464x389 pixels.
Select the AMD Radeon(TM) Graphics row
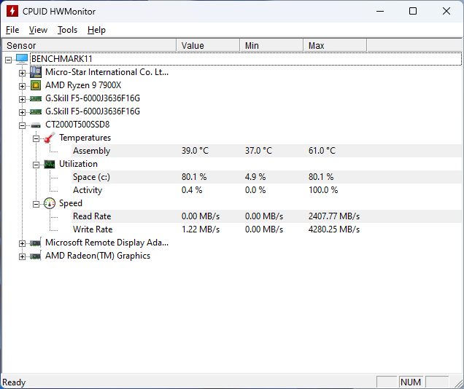tap(98, 256)
